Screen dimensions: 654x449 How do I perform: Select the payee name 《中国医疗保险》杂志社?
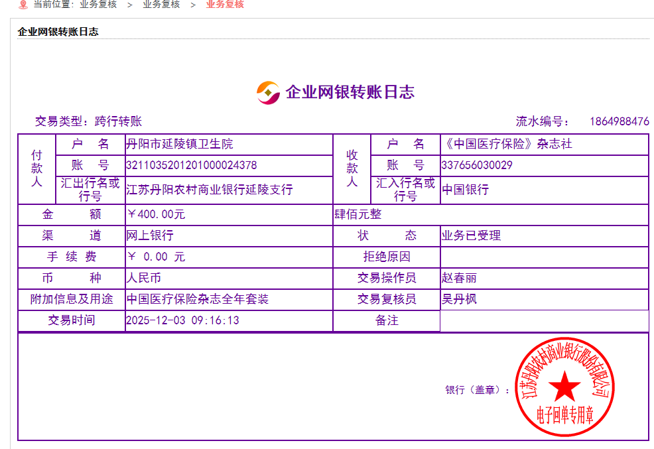(506, 144)
